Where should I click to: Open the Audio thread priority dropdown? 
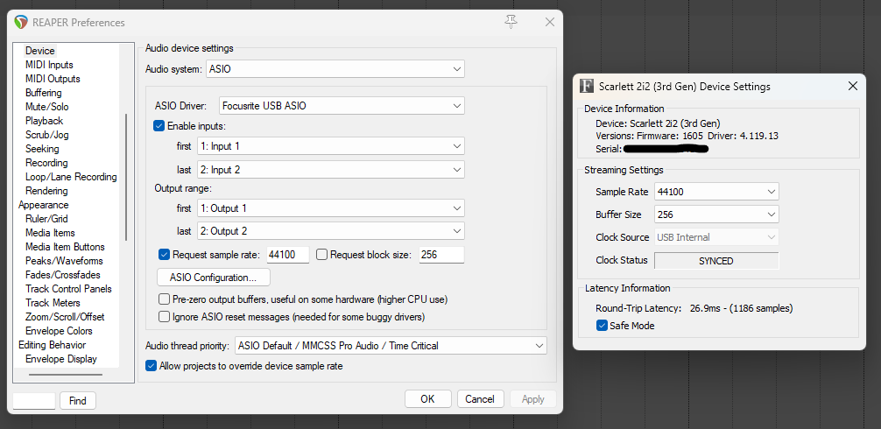click(391, 345)
